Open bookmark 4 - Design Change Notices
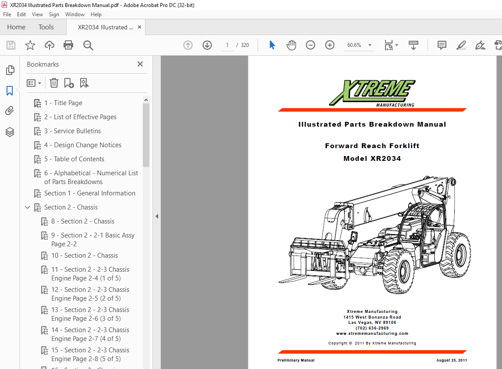 83,145
